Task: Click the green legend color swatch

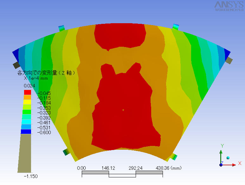Action: click(x=27, y=112)
